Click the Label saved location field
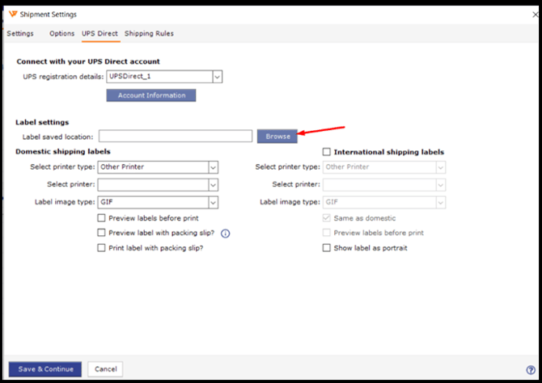Viewport: 542px width, 383px height. point(176,136)
